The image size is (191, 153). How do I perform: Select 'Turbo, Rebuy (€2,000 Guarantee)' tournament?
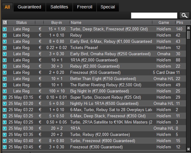(x=100, y=135)
